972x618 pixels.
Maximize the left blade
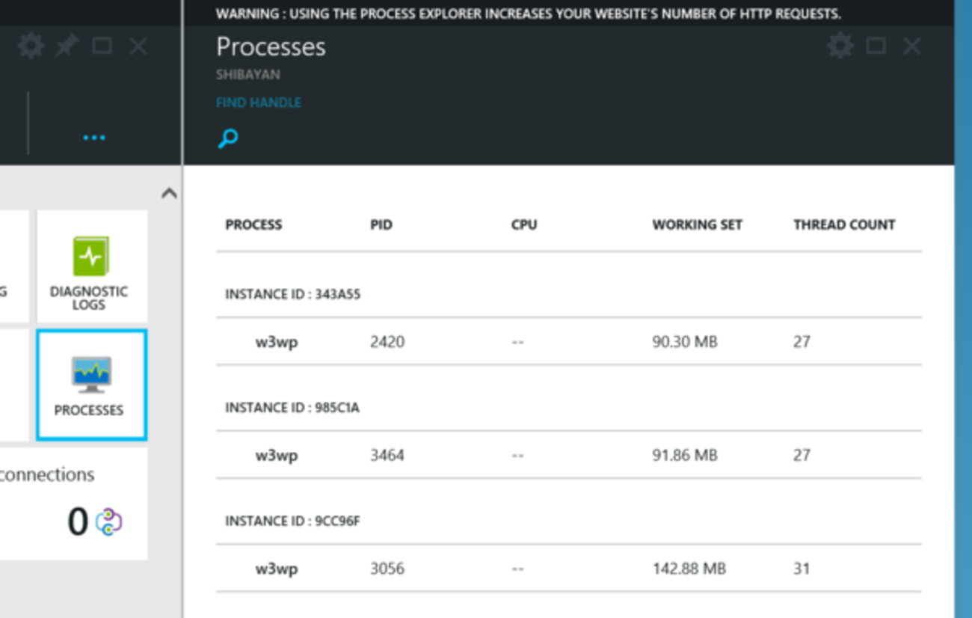pos(102,46)
